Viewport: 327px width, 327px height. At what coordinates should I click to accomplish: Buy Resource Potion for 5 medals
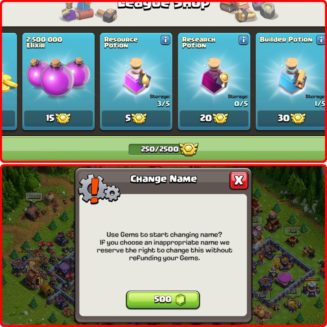tap(136, 118)
